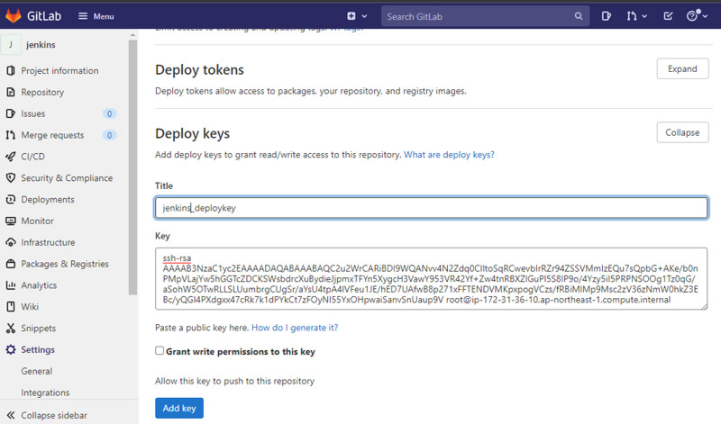Click the Title input field

pyautogui.click(x=432, y=208)
